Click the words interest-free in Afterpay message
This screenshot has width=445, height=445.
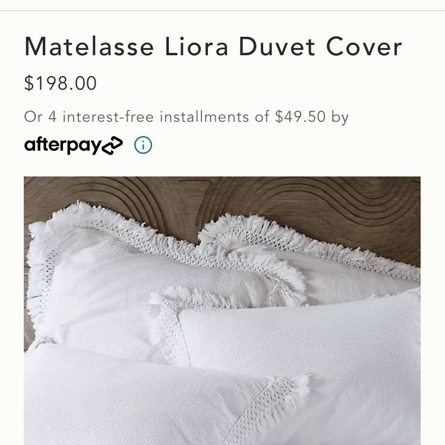tap(108, 117)
